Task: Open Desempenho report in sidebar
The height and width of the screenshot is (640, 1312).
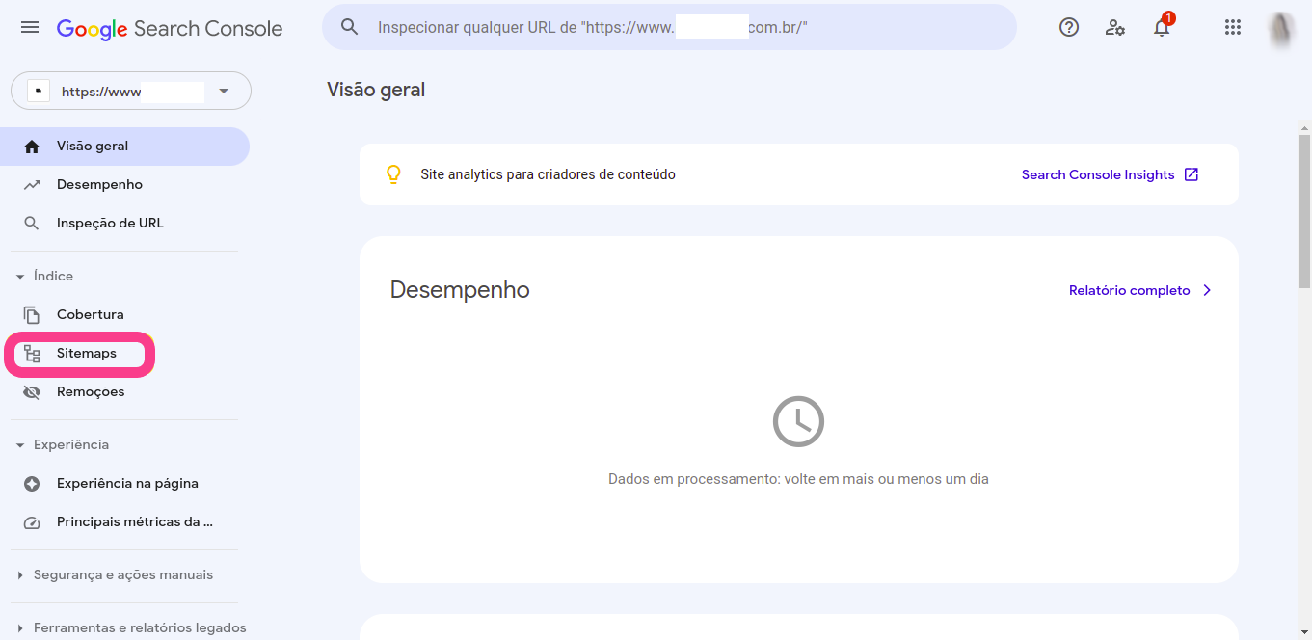Action: tap(125, 185)
